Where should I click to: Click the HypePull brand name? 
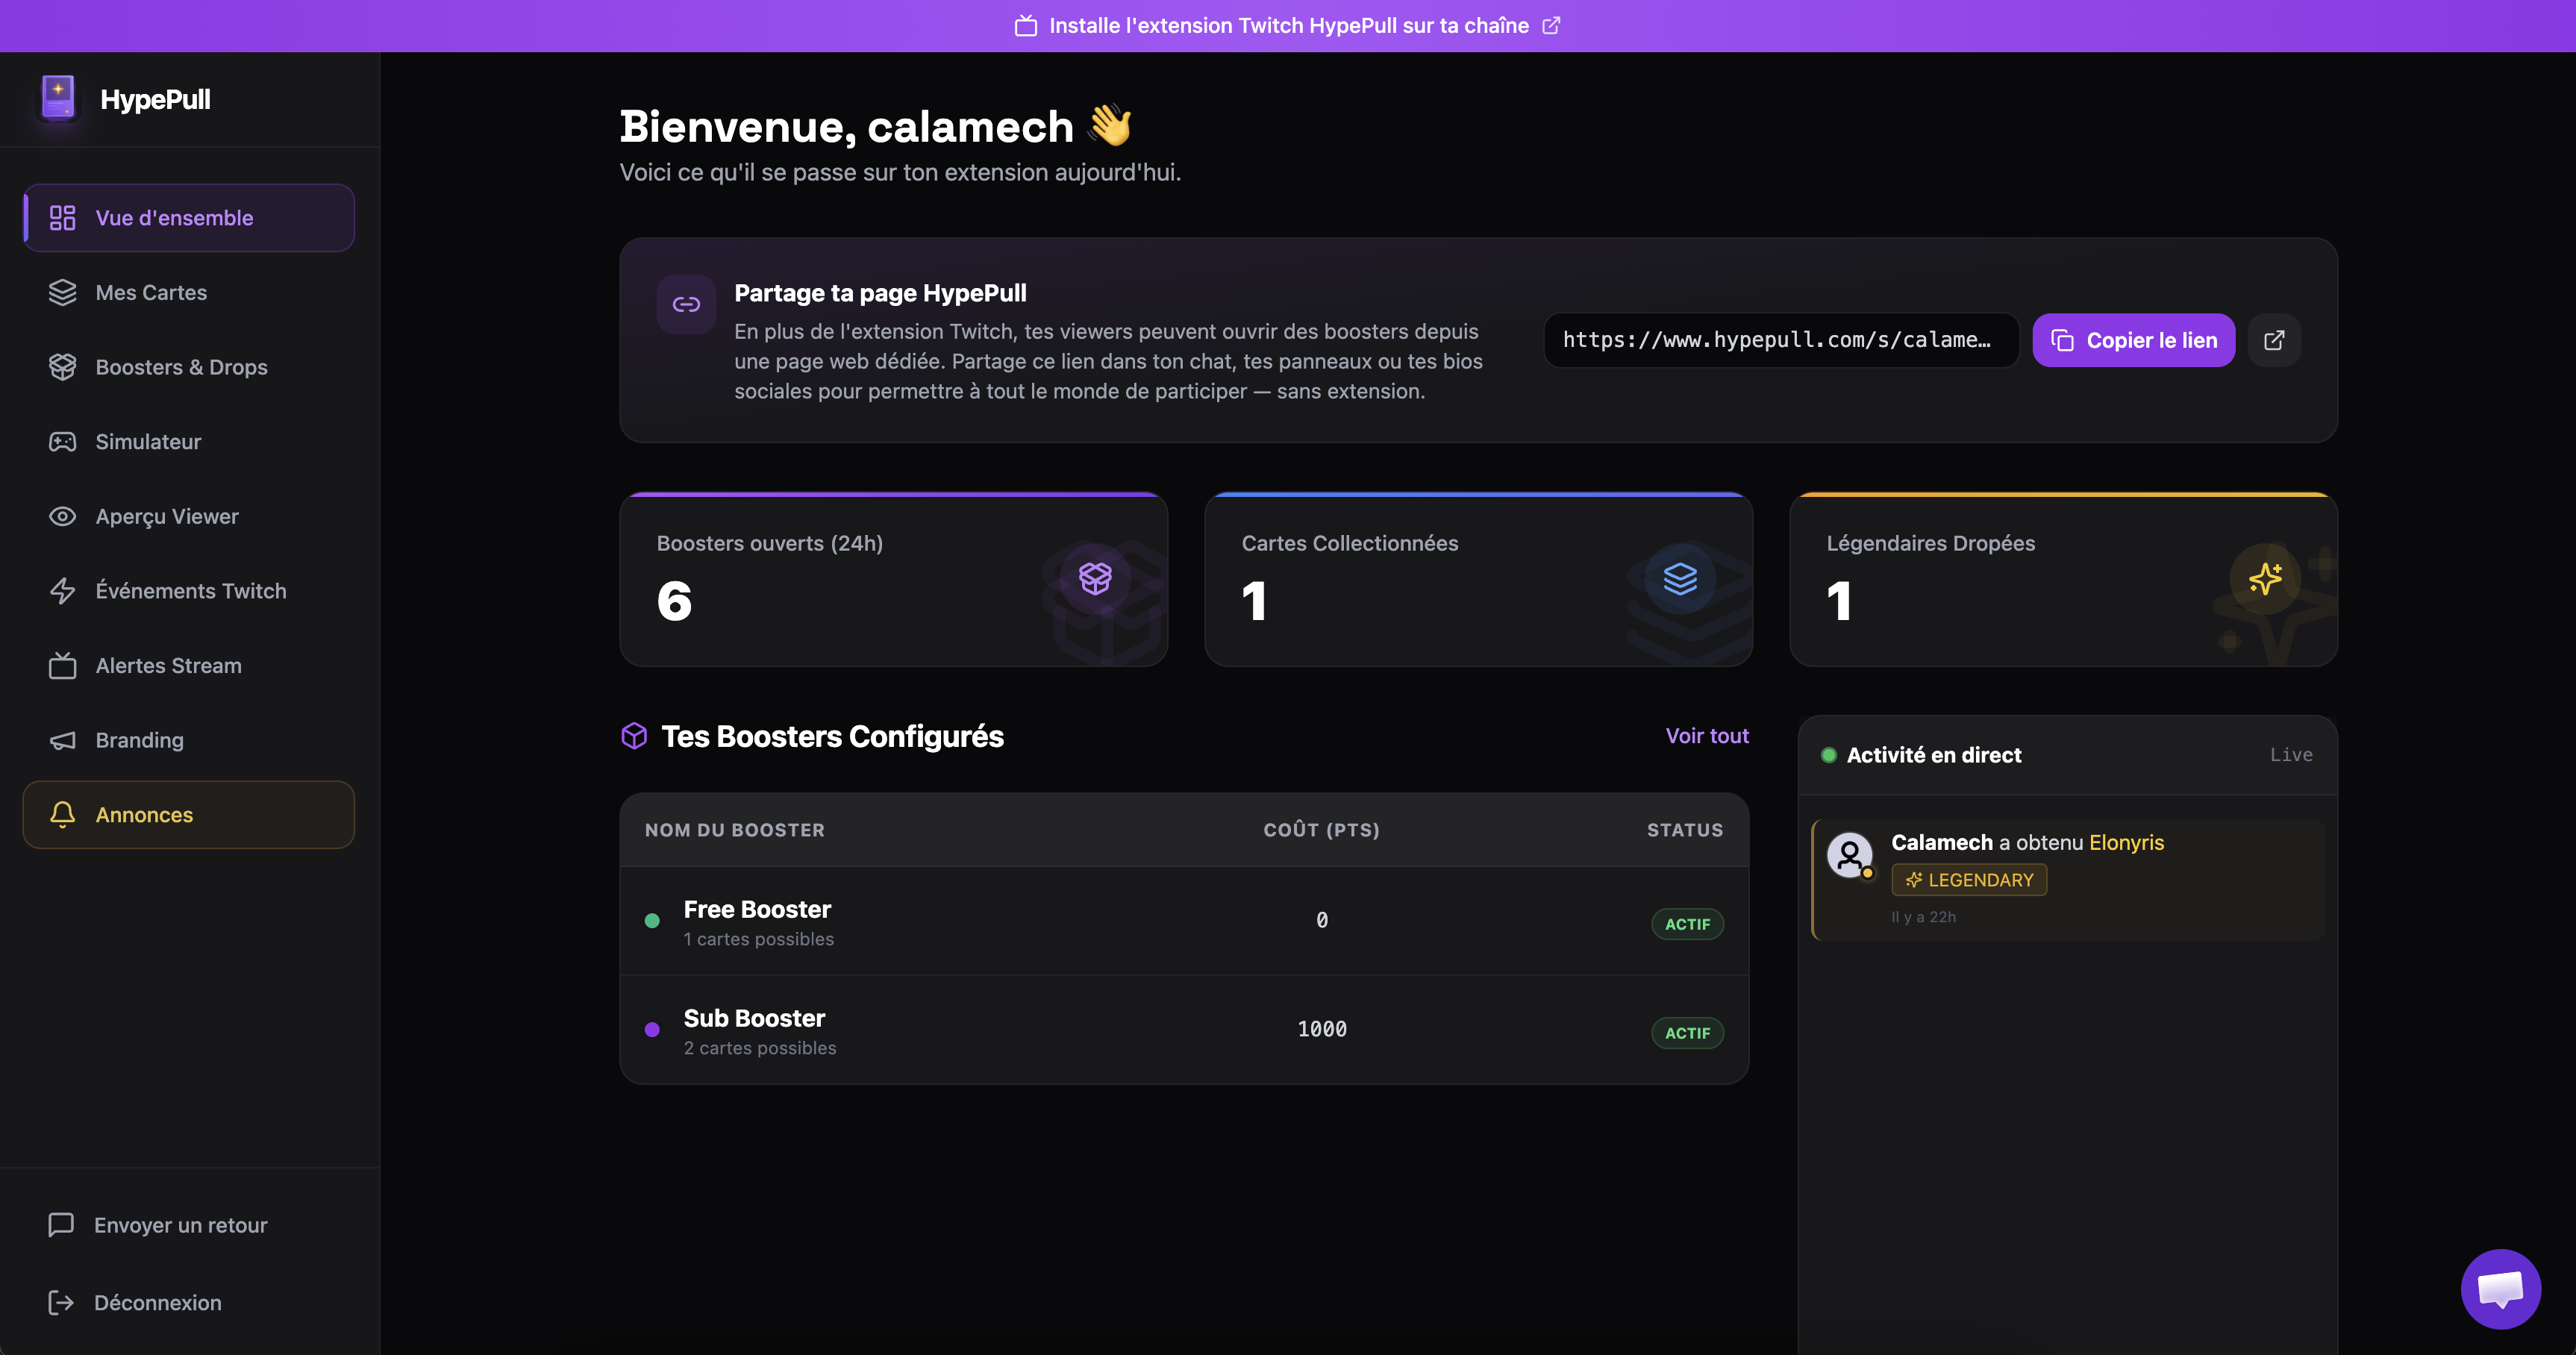[x=155, y=99]
